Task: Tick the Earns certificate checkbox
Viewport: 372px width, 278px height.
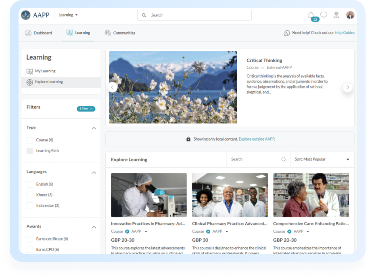Action: [30, 239]
